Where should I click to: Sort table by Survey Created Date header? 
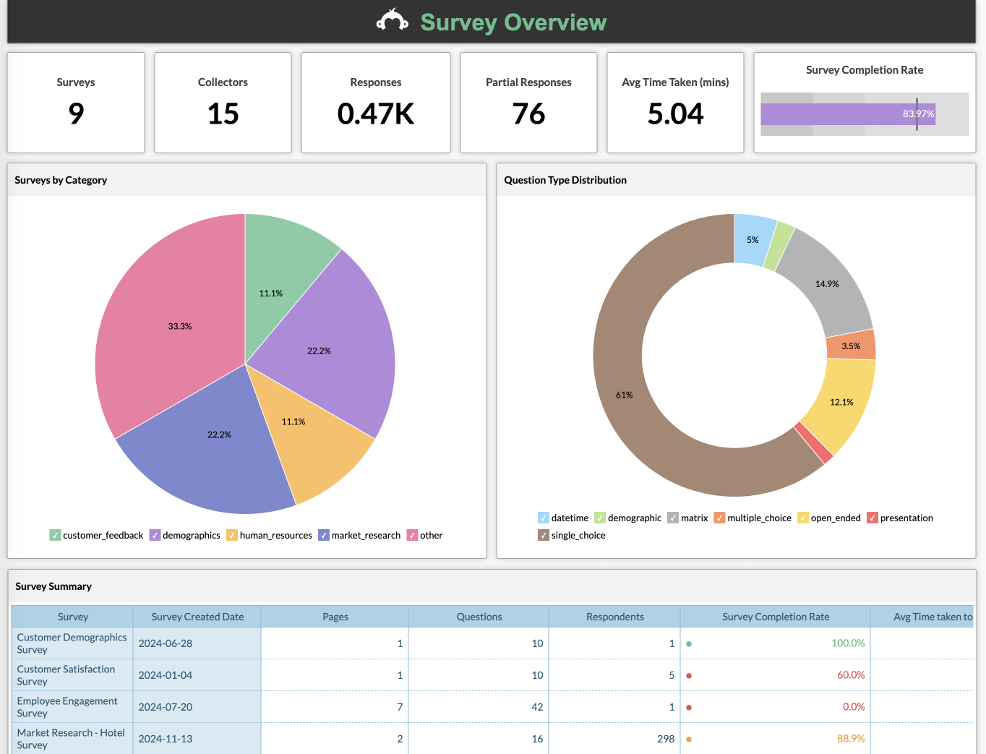(197, 617)
